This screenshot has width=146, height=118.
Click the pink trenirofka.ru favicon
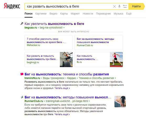point(22,74)
